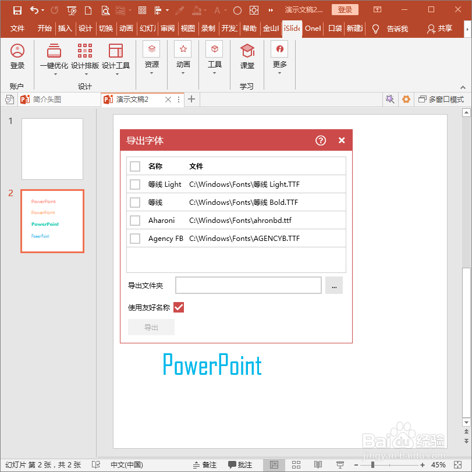Switch to normal view in status bar
Viewport: 472px width, 472px height.
click(274, 465)
